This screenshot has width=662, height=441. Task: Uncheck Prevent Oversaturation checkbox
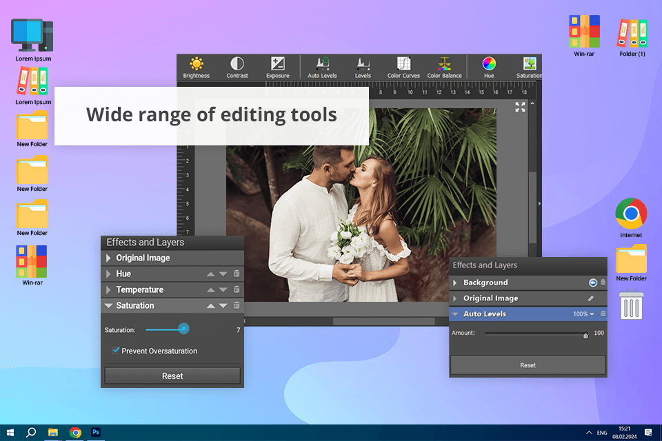click(x=116, y=350)
